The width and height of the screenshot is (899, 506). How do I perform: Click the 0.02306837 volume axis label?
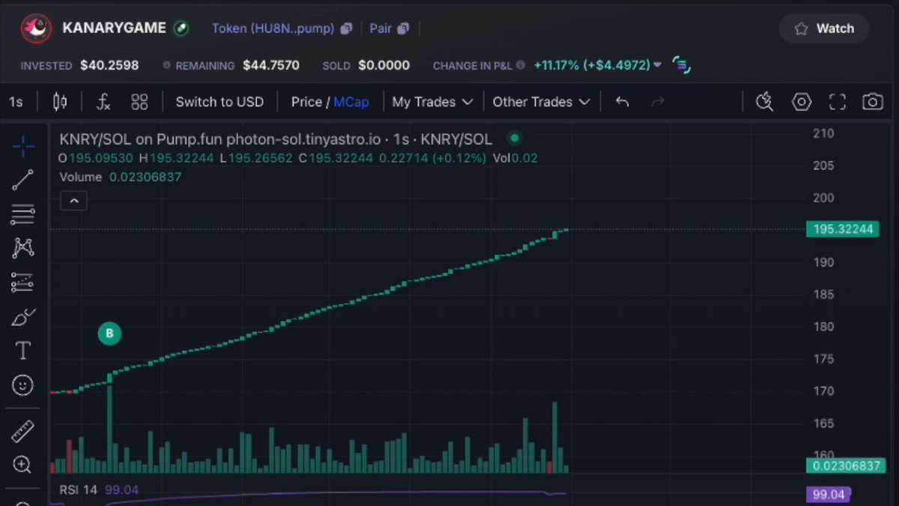846,466
